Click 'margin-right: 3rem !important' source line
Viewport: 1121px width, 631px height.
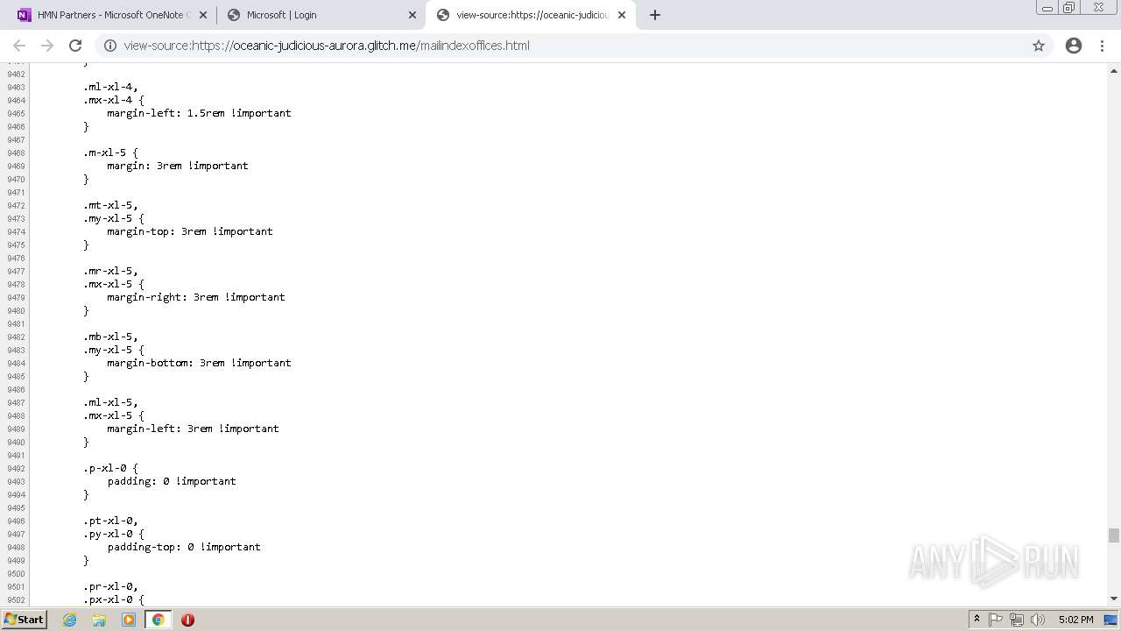196,297
